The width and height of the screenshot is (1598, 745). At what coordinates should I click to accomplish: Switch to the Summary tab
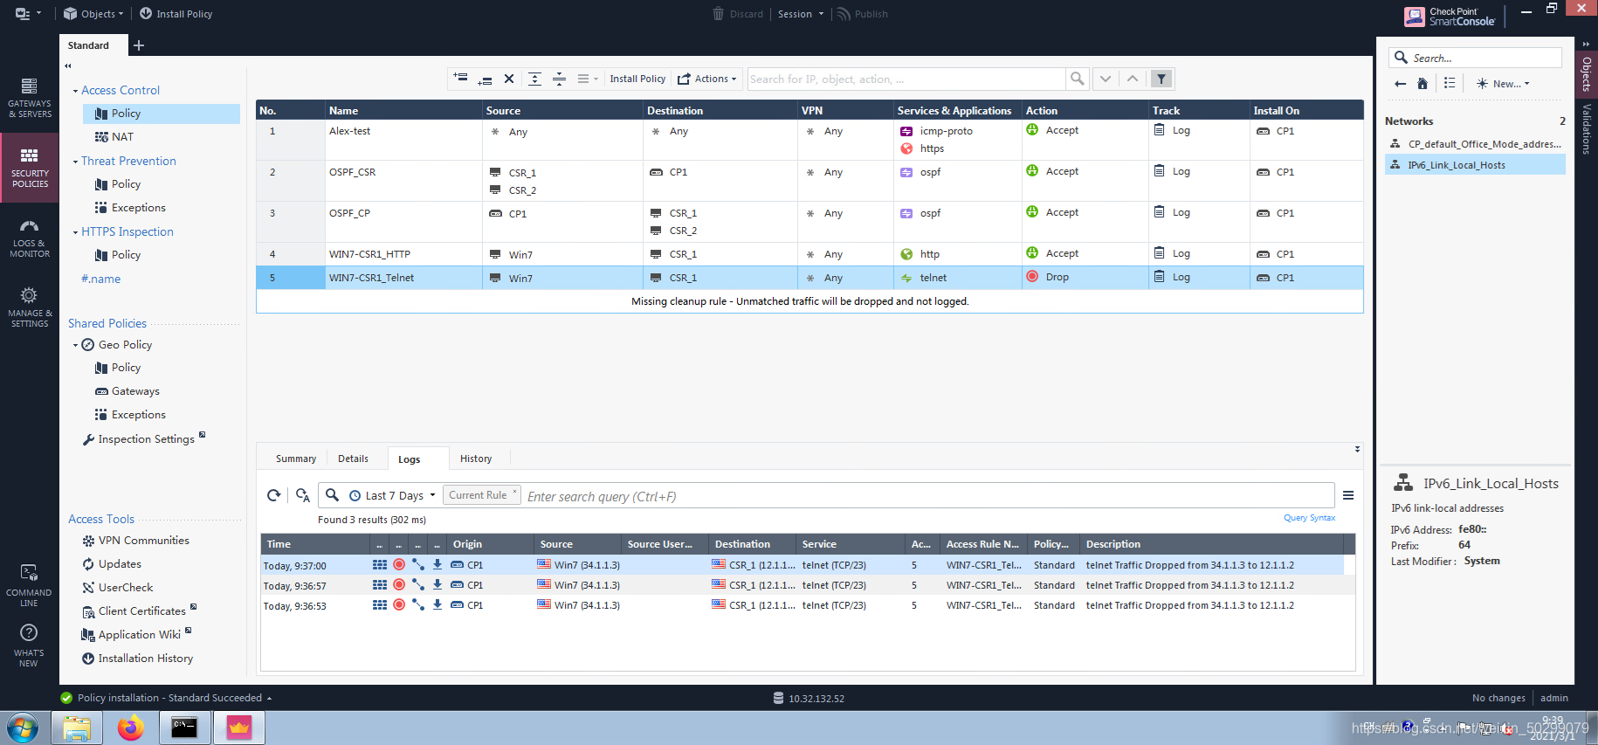296,459
